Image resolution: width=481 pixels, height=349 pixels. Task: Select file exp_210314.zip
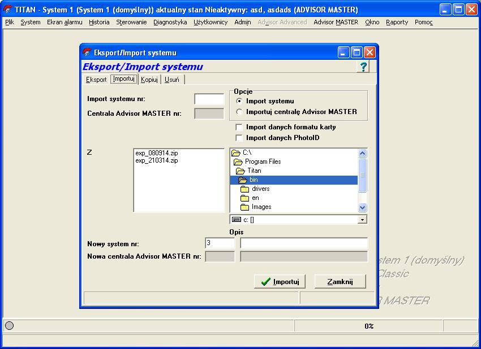click(157, 160)
